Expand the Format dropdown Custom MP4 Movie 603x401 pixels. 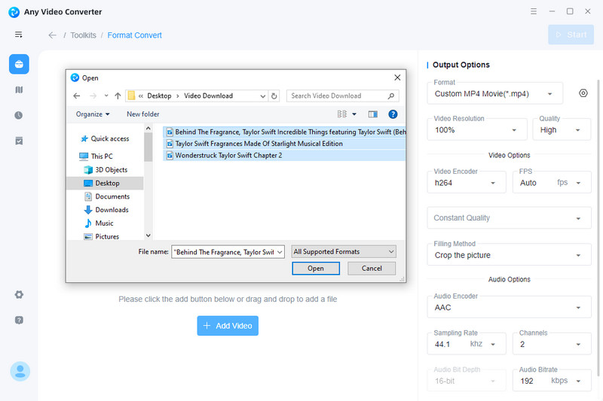495,93
